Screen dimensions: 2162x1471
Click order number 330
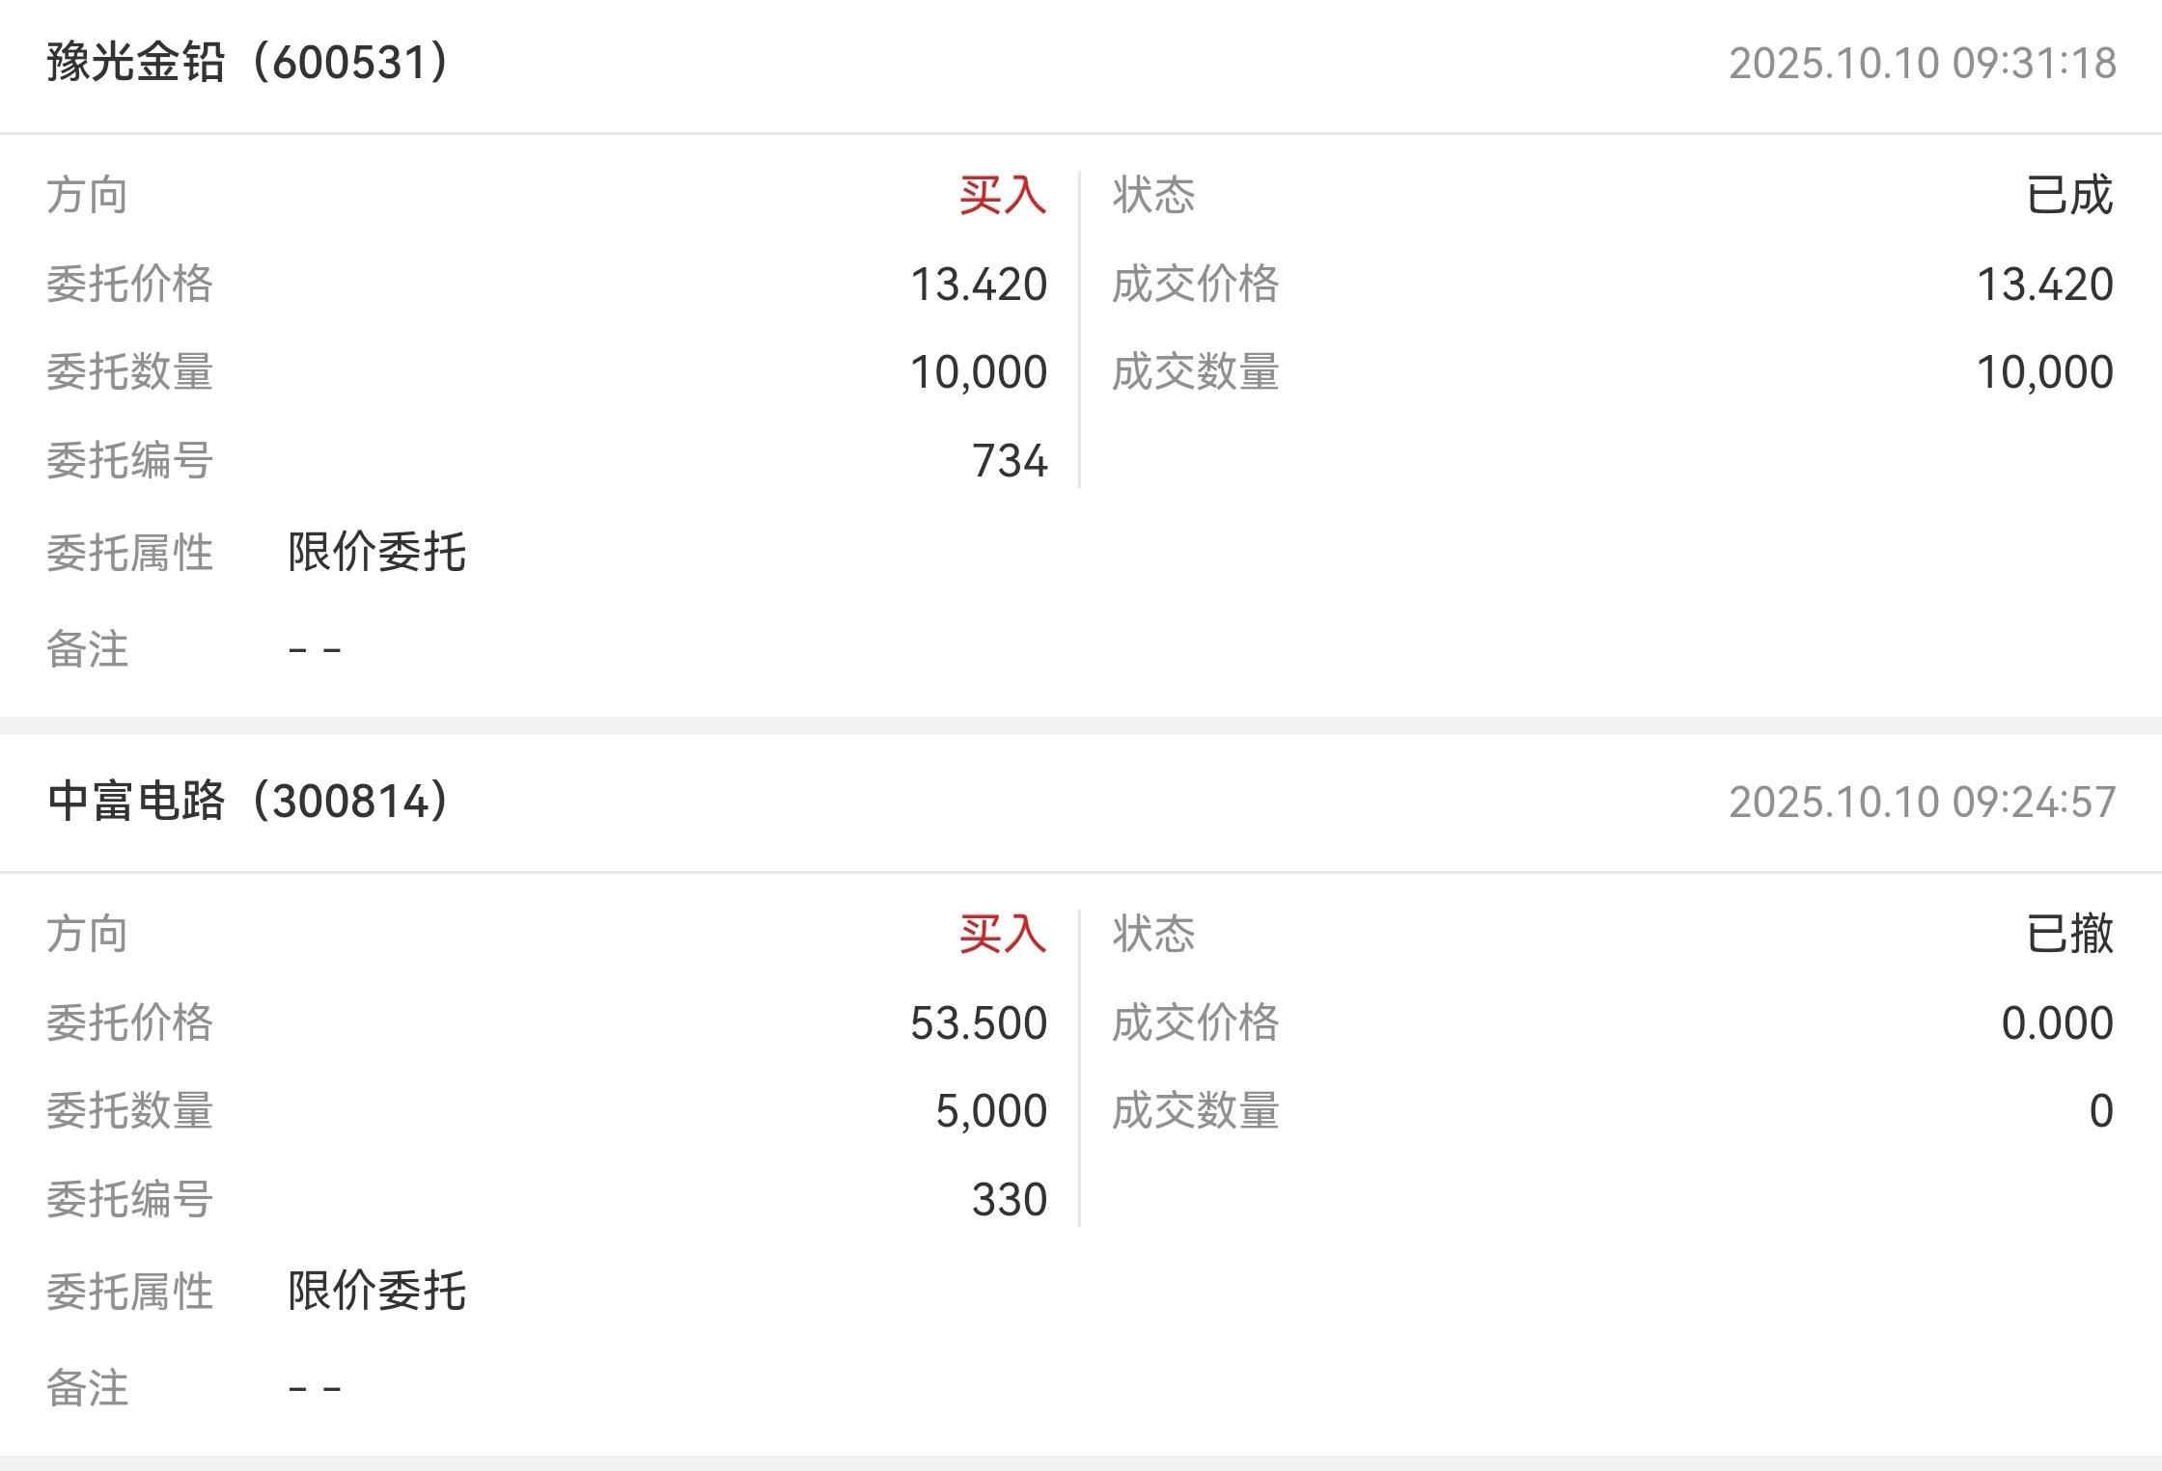pos(1010,1200)
